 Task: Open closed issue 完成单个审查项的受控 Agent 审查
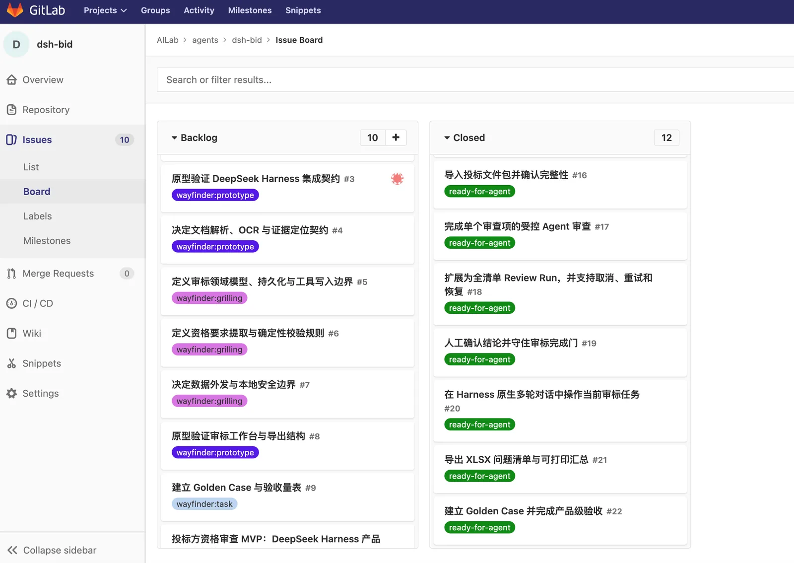(518, 226)
